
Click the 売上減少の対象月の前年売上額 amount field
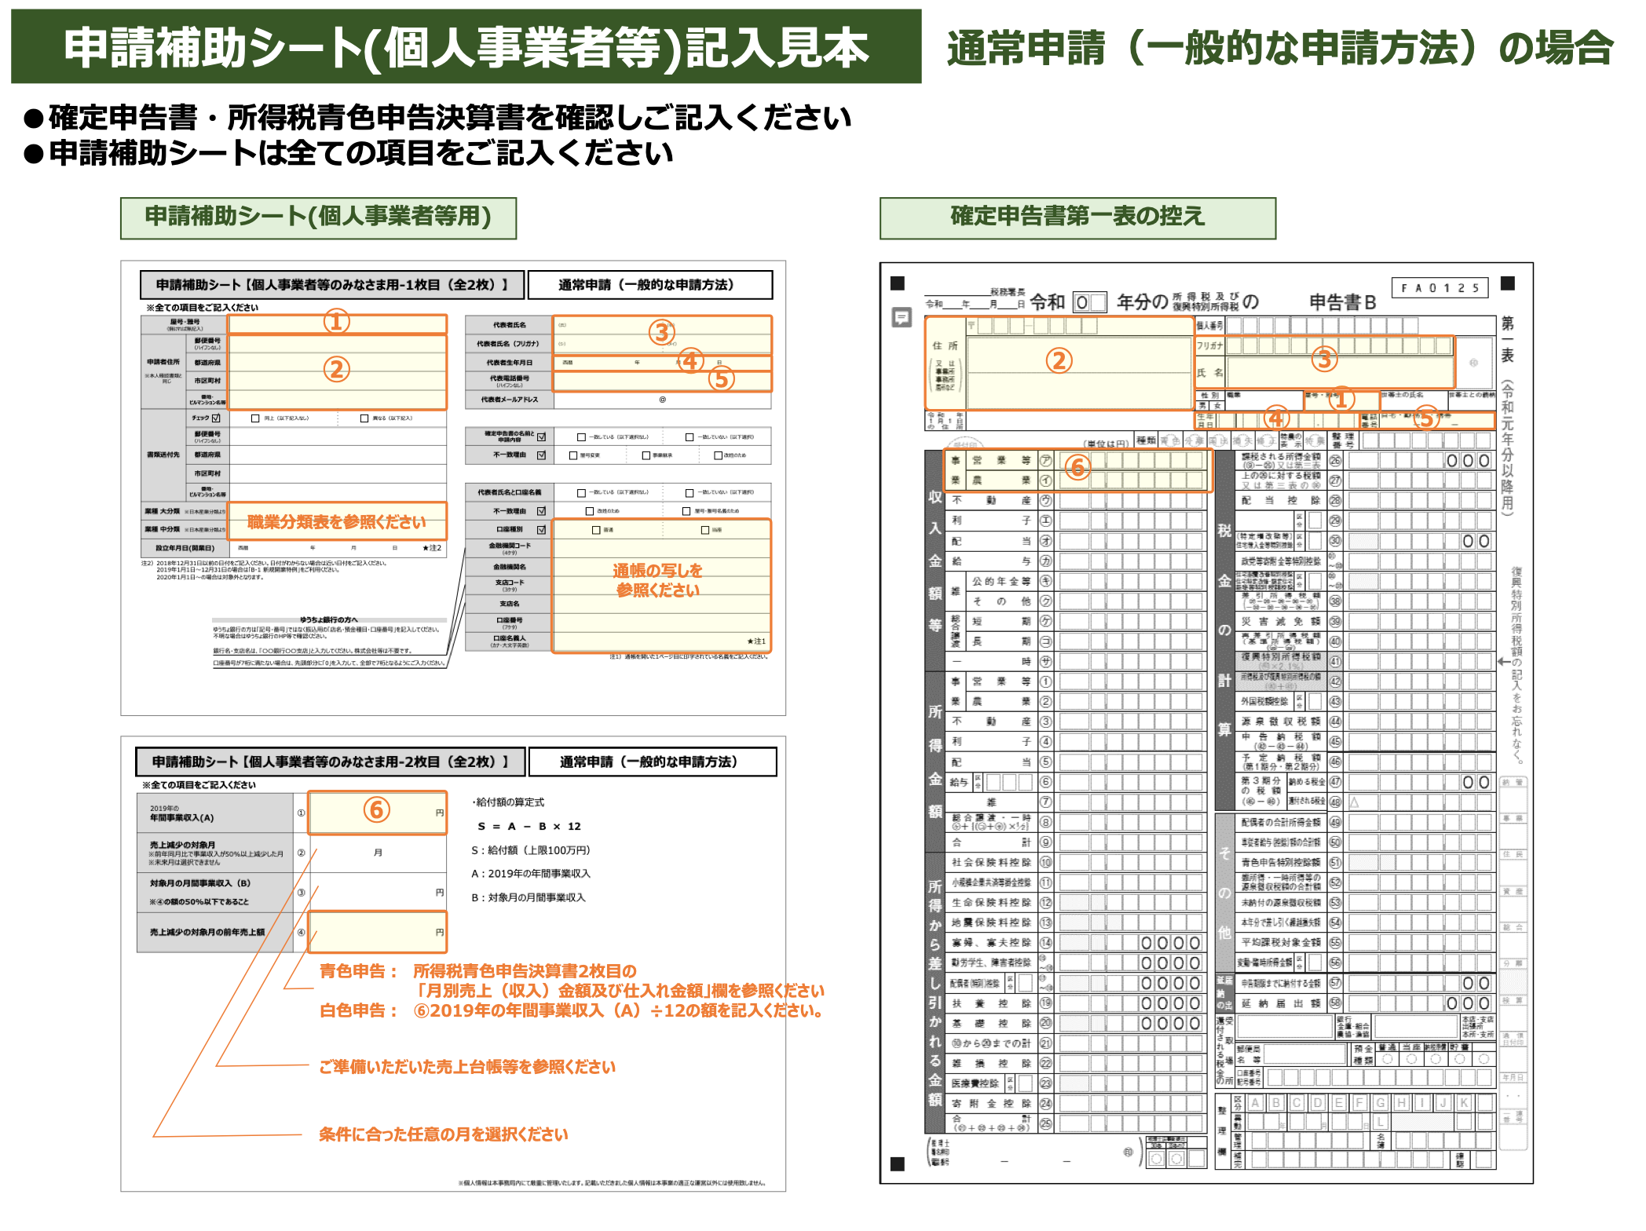(x=378, y=932)
